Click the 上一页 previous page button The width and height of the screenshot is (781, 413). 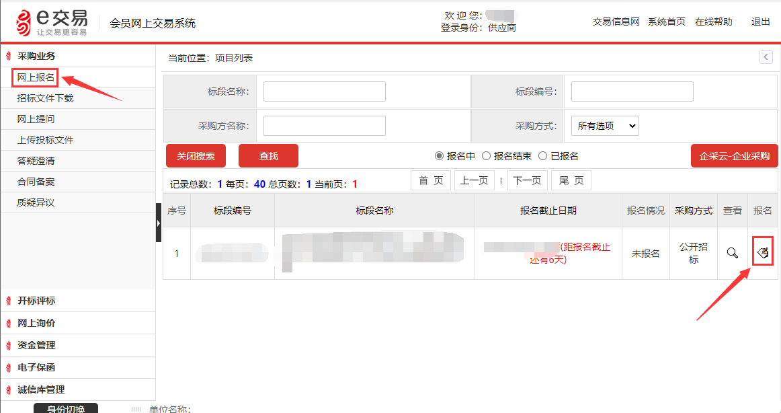pos(475,180)
